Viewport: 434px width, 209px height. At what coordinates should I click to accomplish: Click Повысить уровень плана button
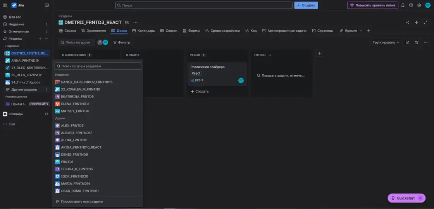[372, 5]
